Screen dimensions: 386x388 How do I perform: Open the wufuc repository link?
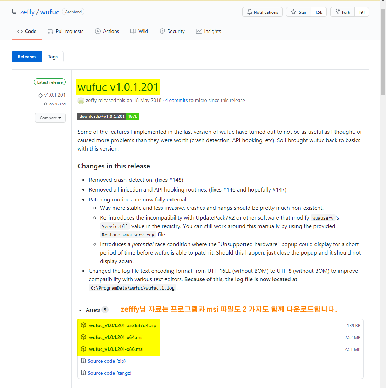tap(50, 12)
